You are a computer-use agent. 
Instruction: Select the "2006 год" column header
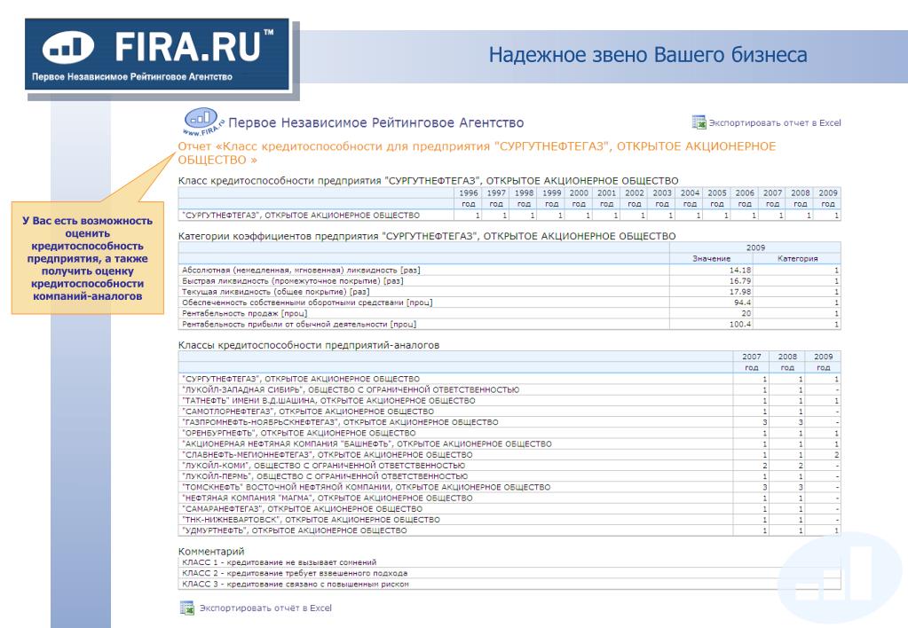point(745,198)
